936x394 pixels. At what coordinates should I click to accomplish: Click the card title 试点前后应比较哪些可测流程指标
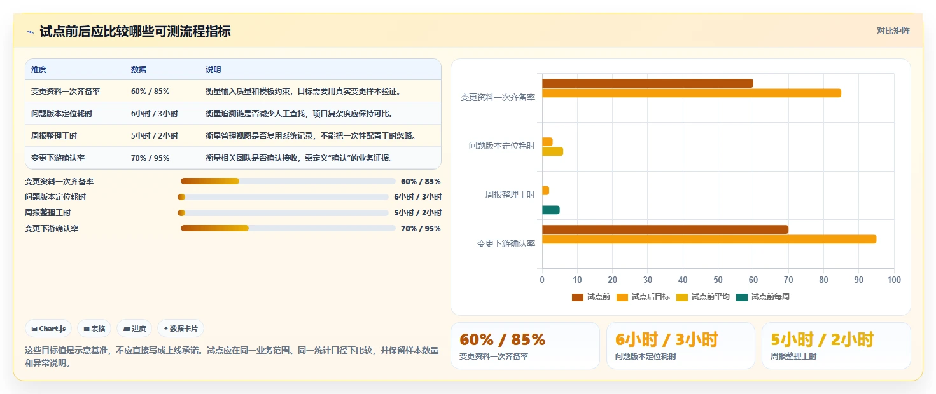pos(135,31)
